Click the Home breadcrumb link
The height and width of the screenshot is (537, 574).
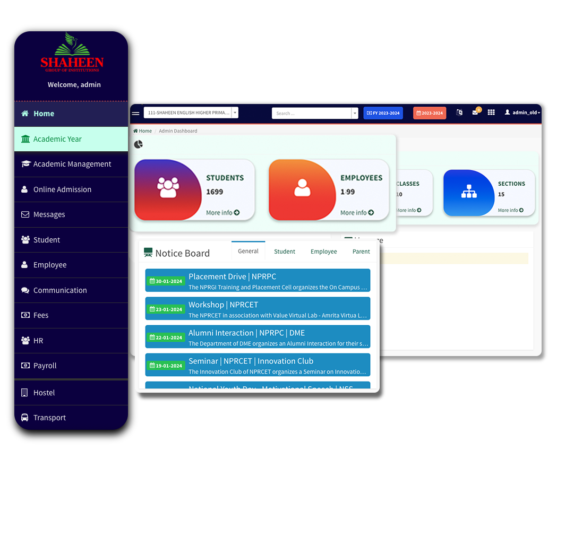pos(143,131)
